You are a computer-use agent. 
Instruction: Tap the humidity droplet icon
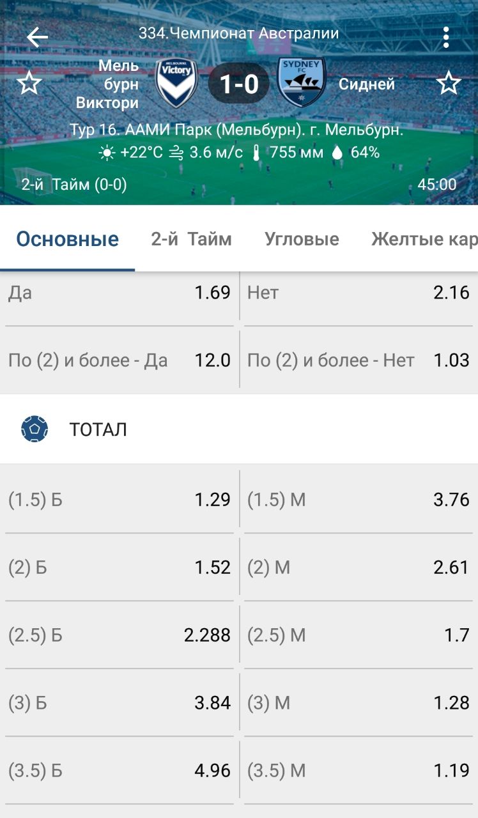[x=337, y=153]
